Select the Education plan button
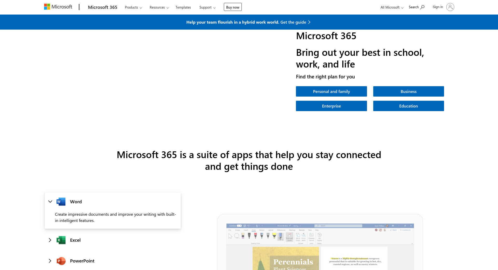 (408, 106)
